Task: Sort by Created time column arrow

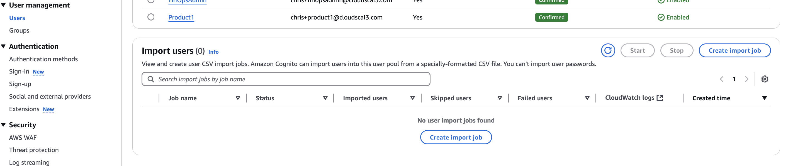Action: point(764,98)
